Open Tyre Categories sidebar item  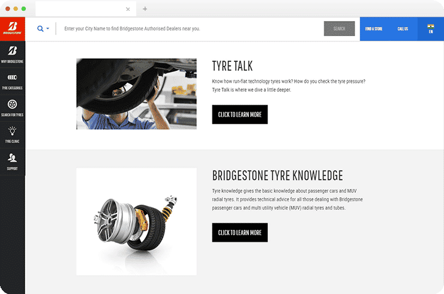pos(13,81)
